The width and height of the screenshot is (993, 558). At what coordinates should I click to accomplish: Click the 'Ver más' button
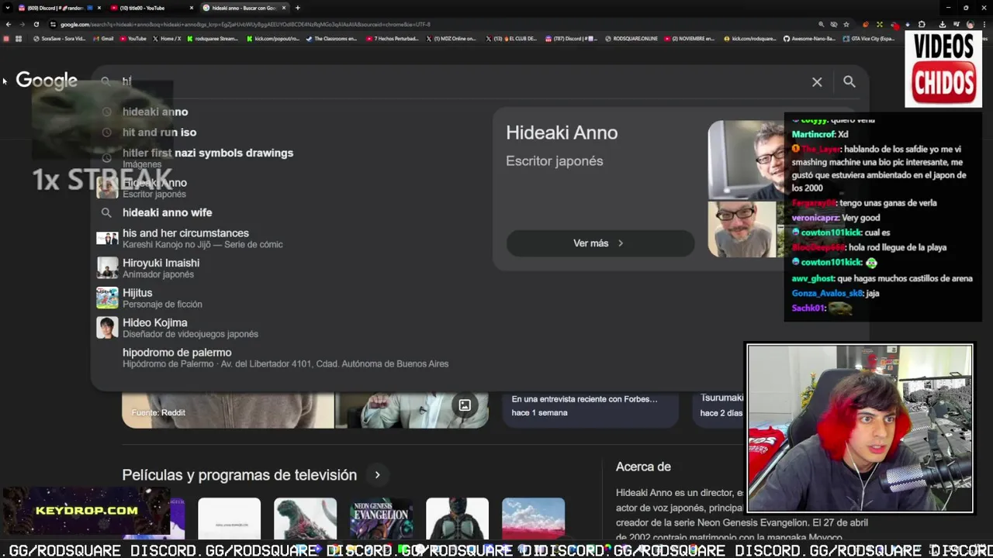[x=600, y=243]
